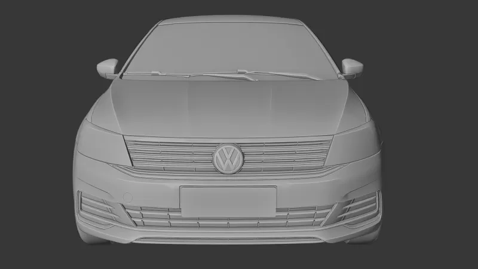478x269 pixels.
Task: Click the car roof above the windshield
Action: 230,20
